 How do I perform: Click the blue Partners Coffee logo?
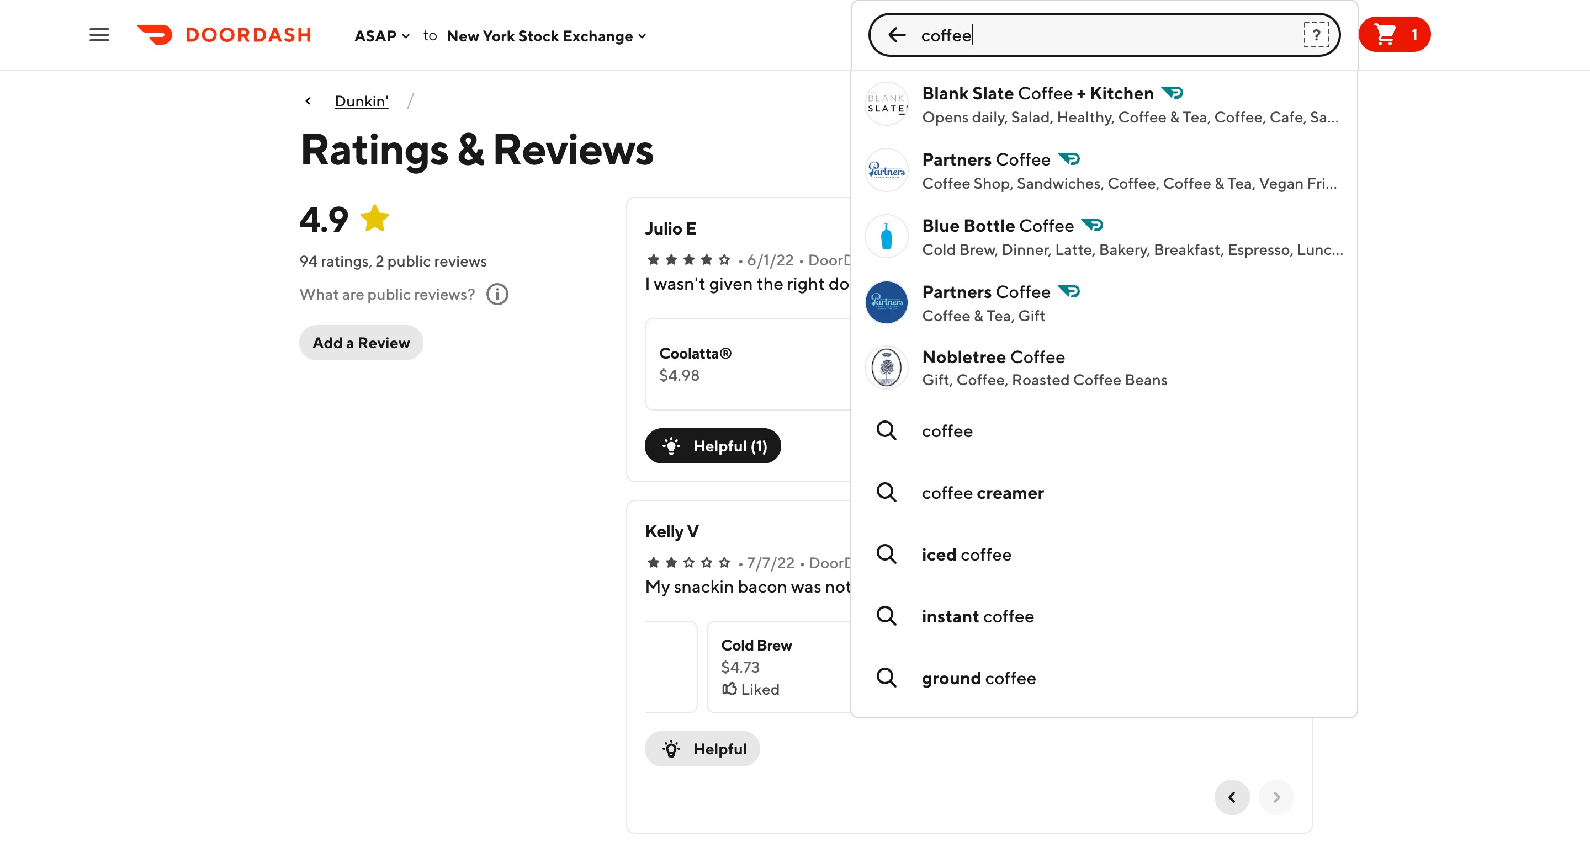(x=886, y=302)
